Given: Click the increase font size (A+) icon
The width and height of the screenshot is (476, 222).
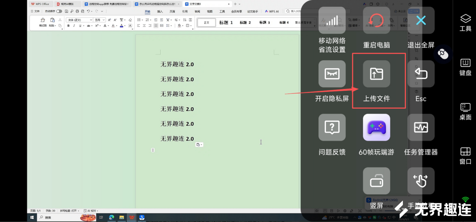Looking at the screenshot, I should [x=109, y=20].
